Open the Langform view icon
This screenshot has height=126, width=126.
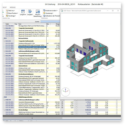[x=23, y=12]
